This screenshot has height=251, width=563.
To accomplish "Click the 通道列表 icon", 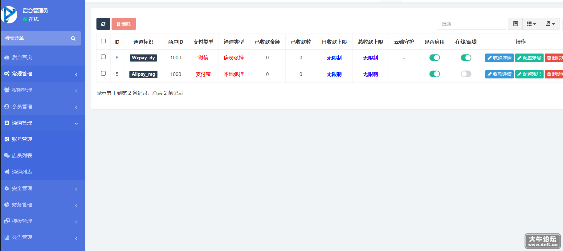I will 7,172.
